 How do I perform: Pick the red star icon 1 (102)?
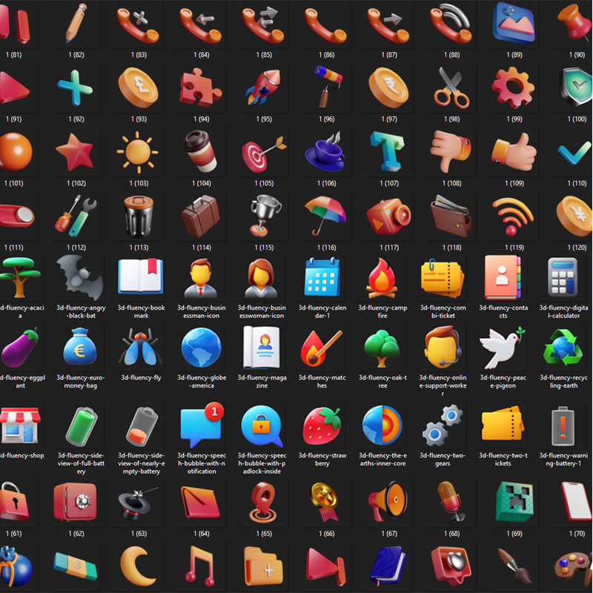(x=75, y=152)
